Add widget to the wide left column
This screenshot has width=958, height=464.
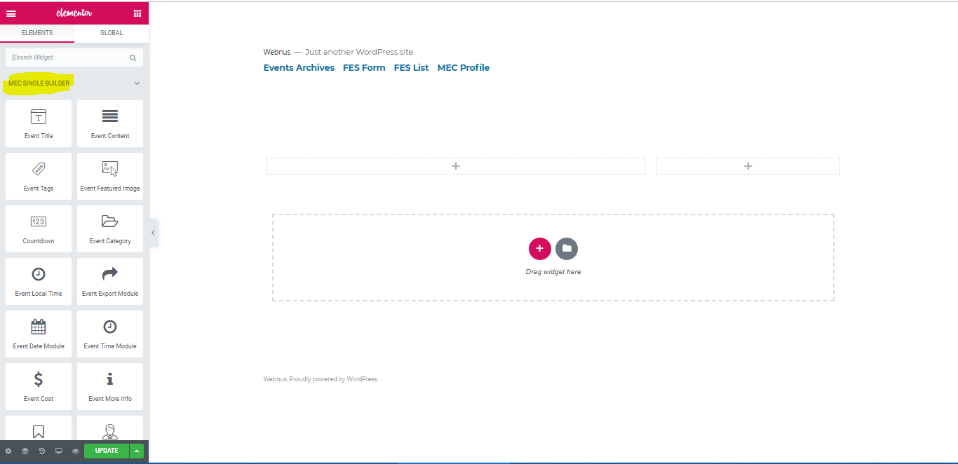pyautogui.click(x=456, y=166)
